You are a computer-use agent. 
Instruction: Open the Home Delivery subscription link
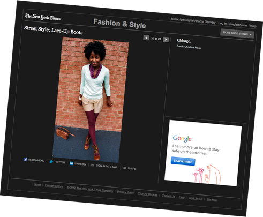click(x=206, y=22)
